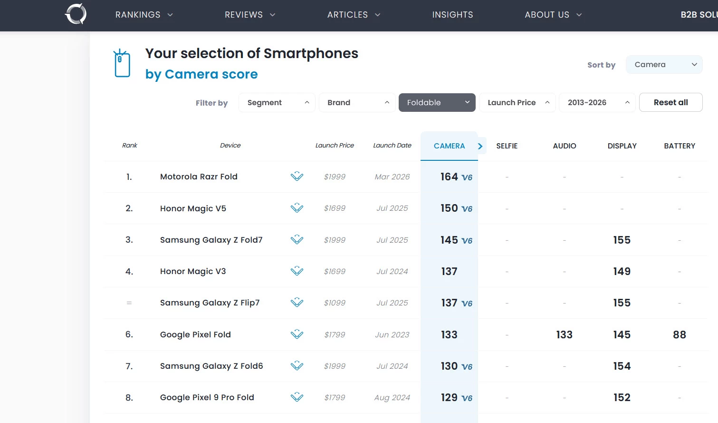Open the ARTICLES menu
This screenshot has height=423, width=718.
click(x=347, y=15)
